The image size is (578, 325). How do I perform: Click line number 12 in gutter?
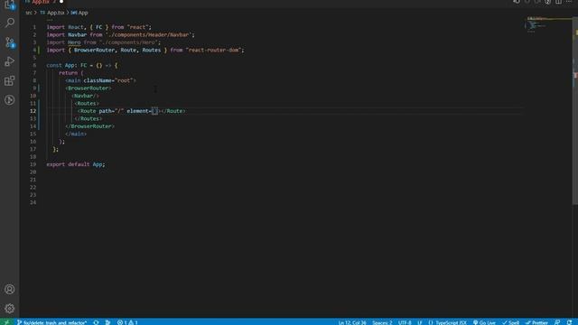click(x=33, y=111)
